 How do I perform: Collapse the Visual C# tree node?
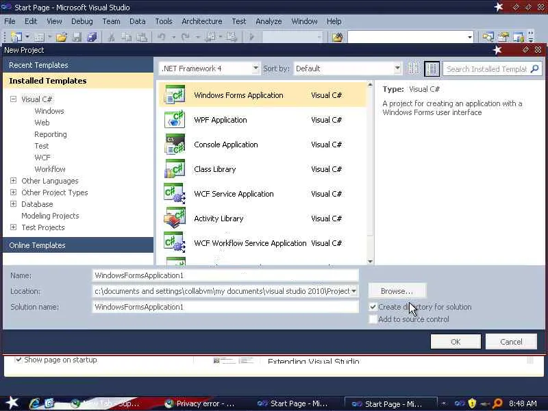(13, 99)
